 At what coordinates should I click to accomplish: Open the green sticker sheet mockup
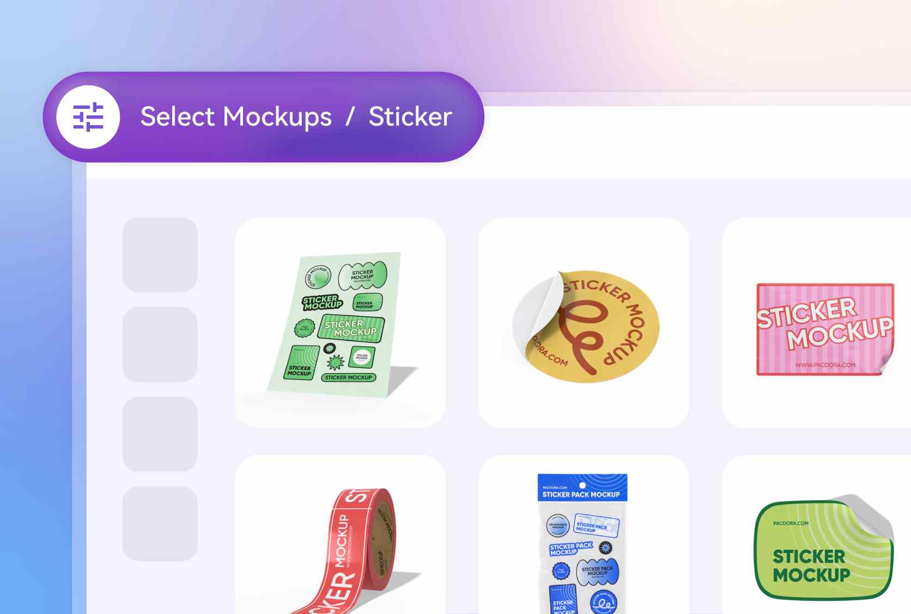pyautogui.click(x=341, y=323)
